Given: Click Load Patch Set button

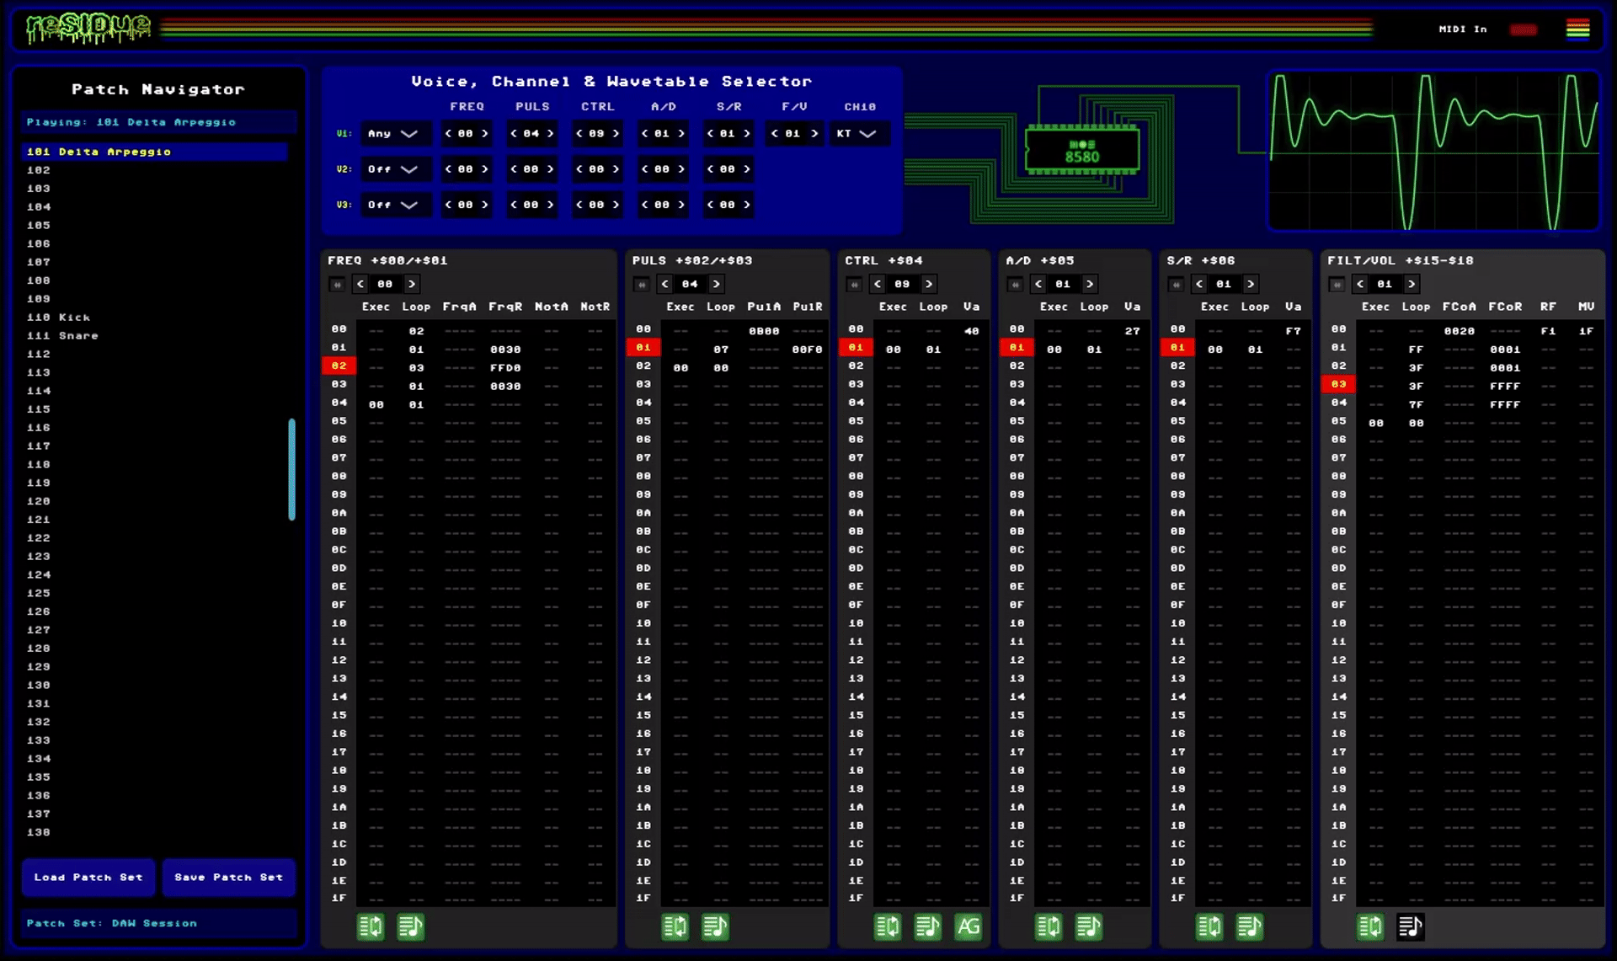Looking at the screenshot, I should (x=88, y=878).
